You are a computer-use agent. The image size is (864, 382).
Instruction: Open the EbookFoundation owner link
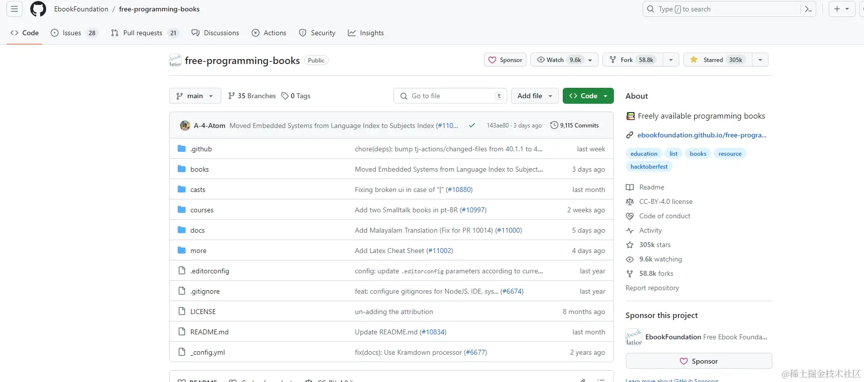point(81,9)
